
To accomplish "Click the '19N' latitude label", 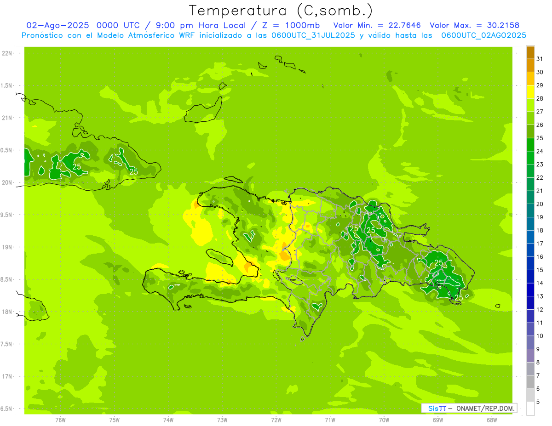I will click(7, 247).
